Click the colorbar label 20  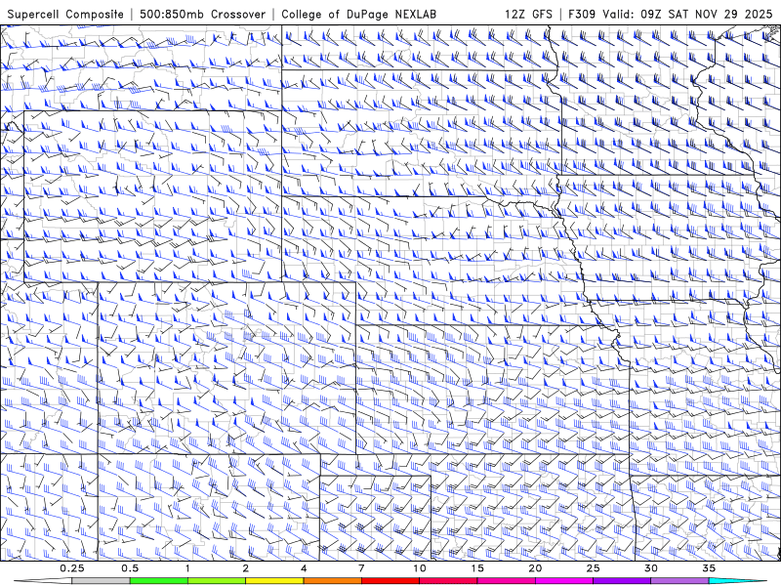coord(535,568)
